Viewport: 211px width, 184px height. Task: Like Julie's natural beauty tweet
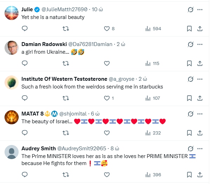(x=107, y=29)
